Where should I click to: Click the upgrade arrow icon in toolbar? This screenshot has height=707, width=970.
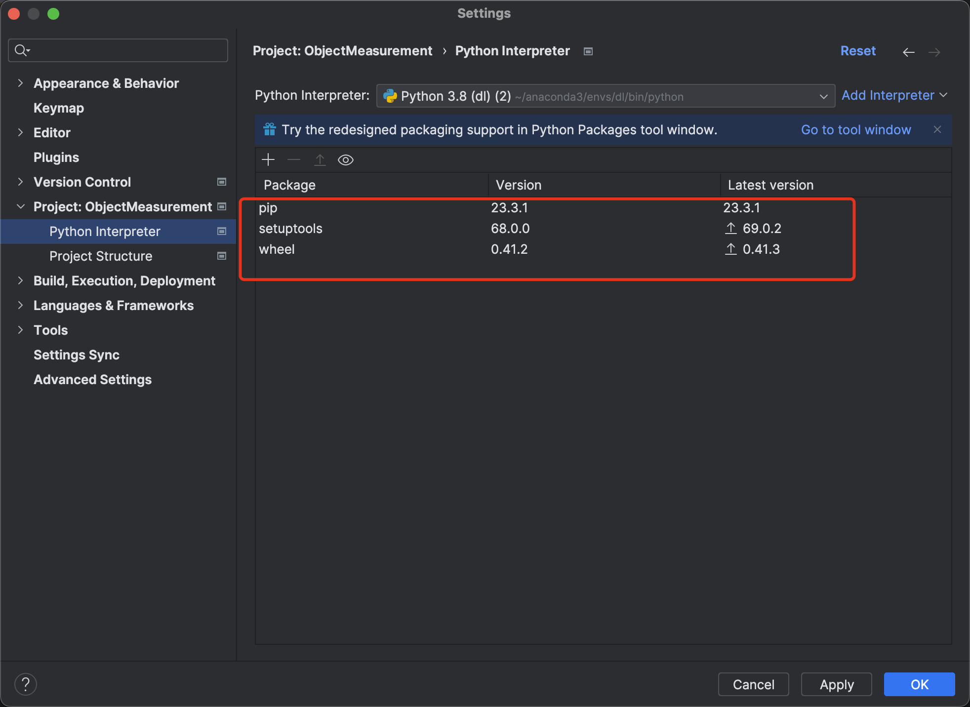coord(320,159)
